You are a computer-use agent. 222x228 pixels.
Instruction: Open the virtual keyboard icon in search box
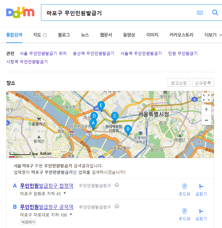200,13
